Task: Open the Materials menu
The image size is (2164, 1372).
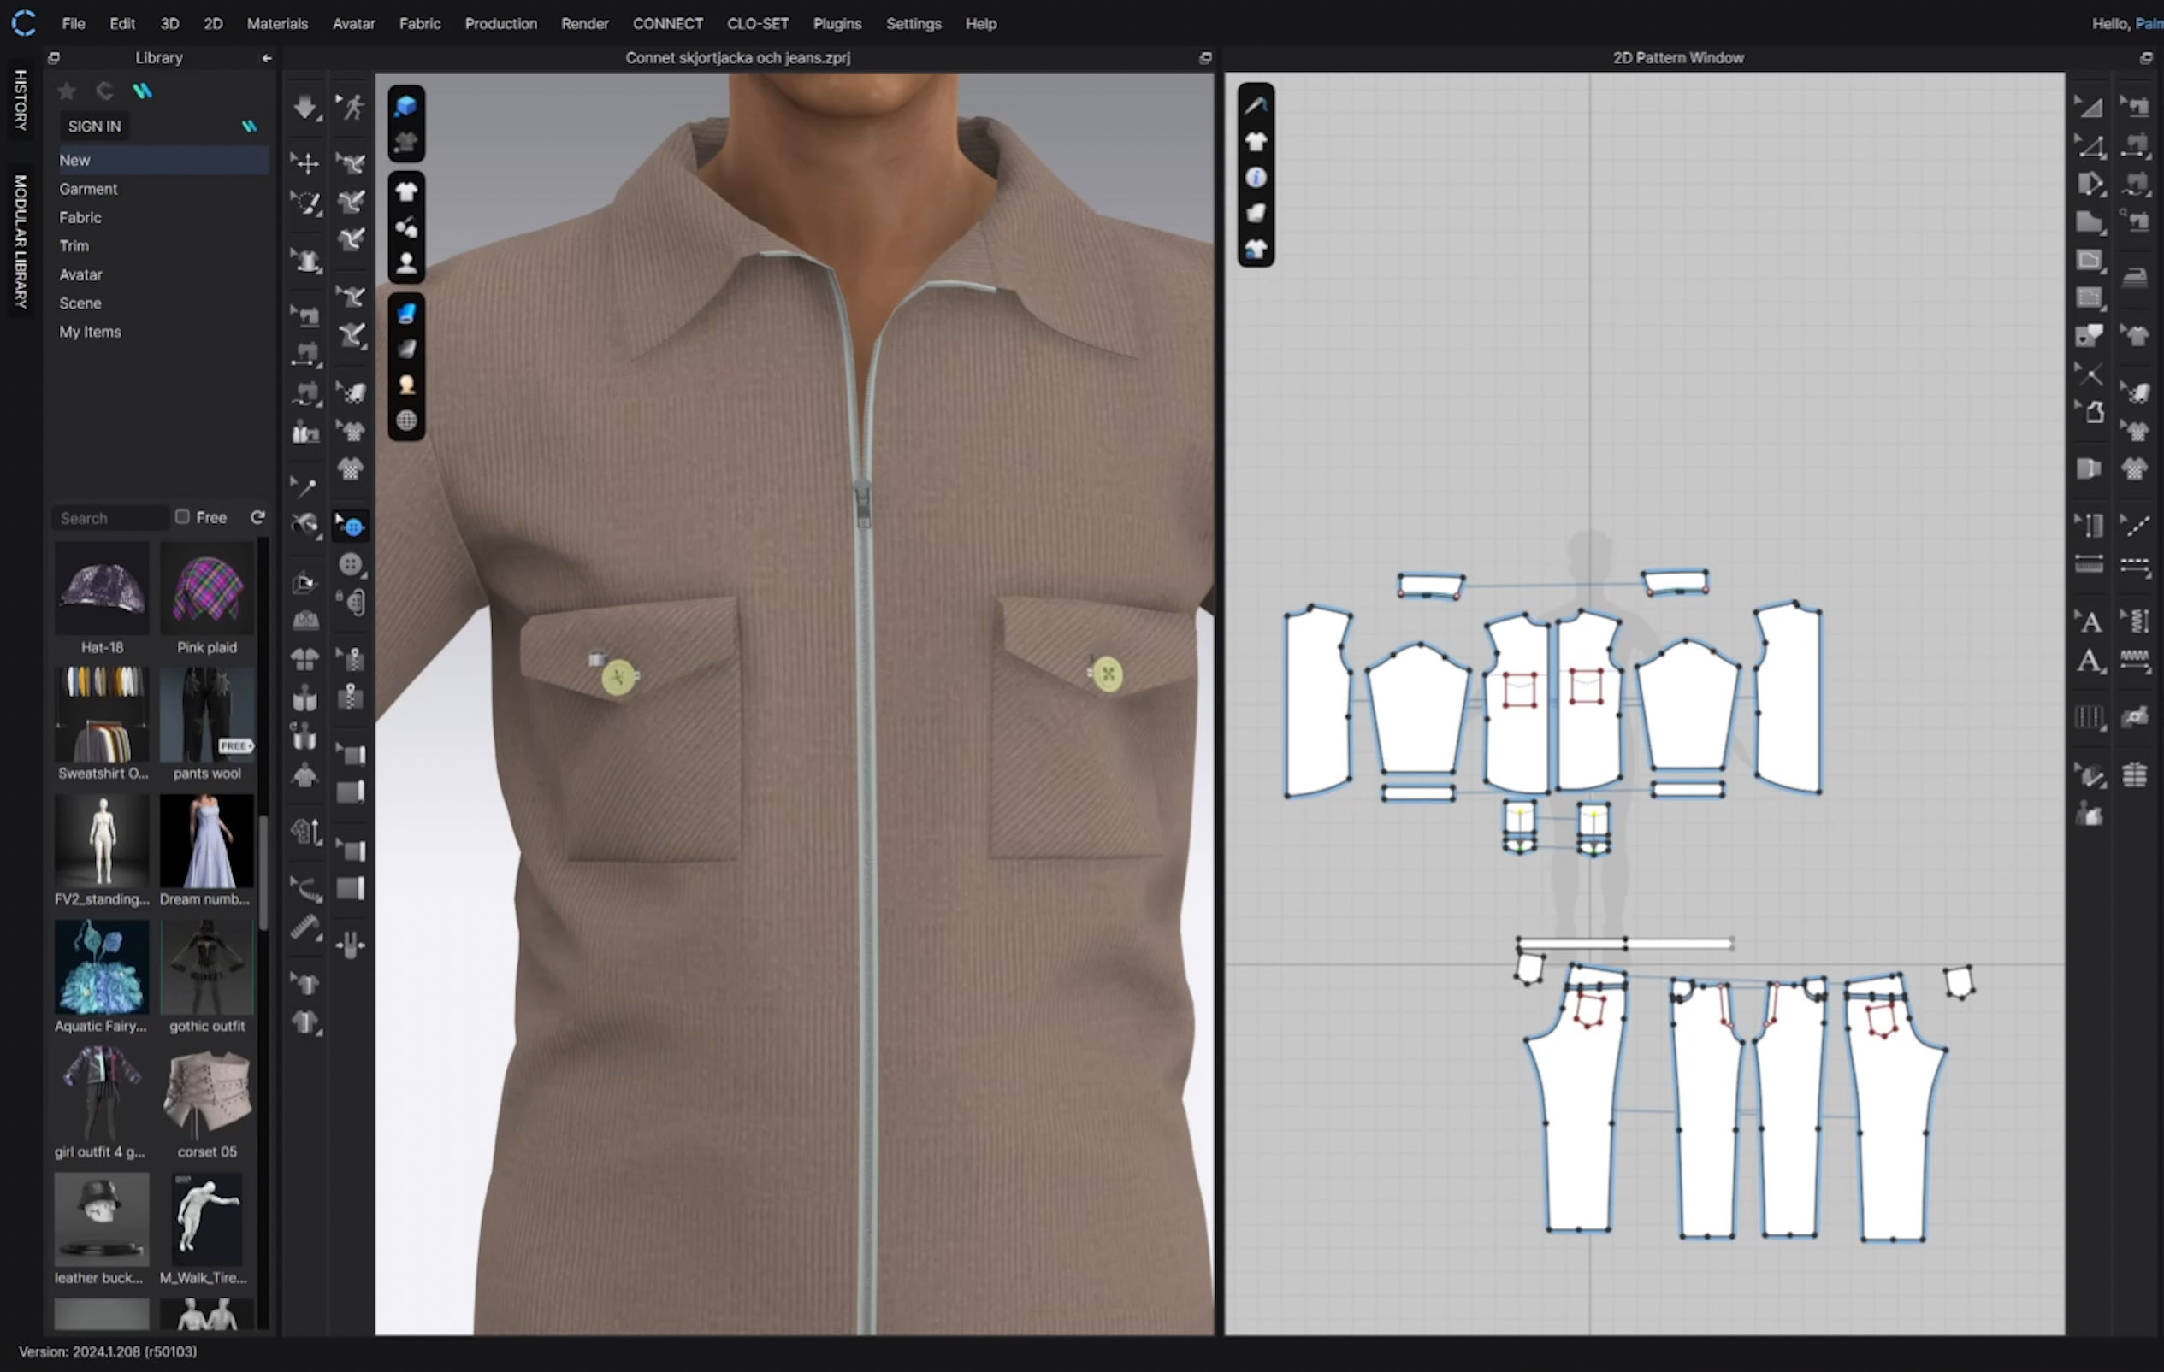Action: click(x=277, y=23)
